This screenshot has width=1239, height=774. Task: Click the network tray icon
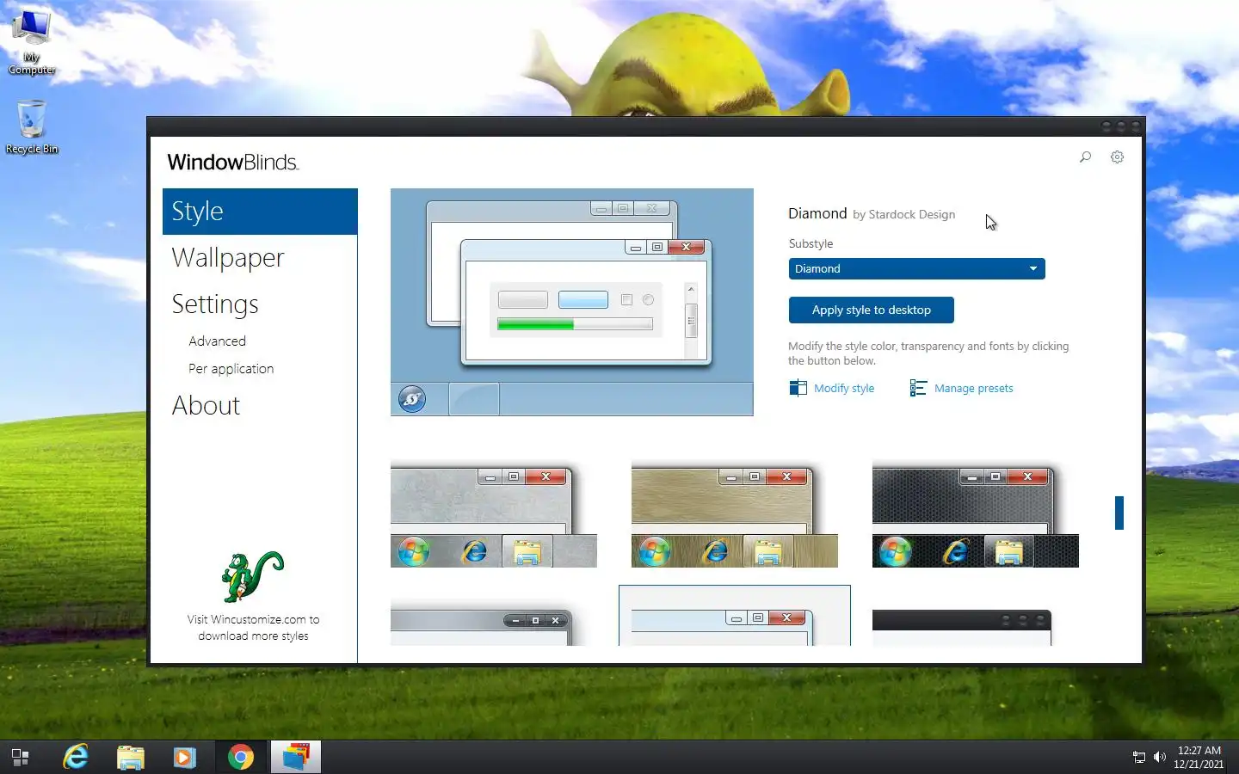[1139, 758]
